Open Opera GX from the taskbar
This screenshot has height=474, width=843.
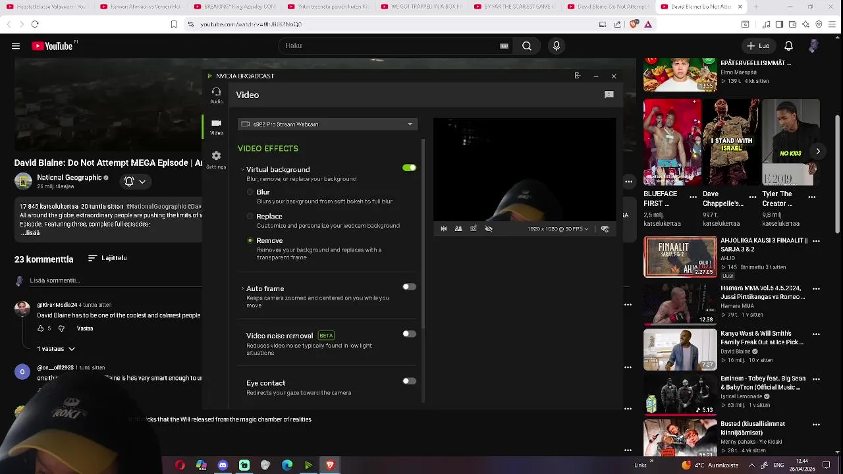pyautogui.click(x=180, y=465)
